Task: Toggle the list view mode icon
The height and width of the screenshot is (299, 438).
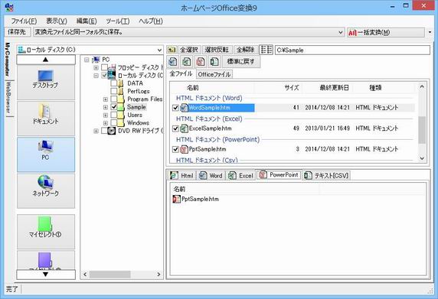Action: click(266, 50)
